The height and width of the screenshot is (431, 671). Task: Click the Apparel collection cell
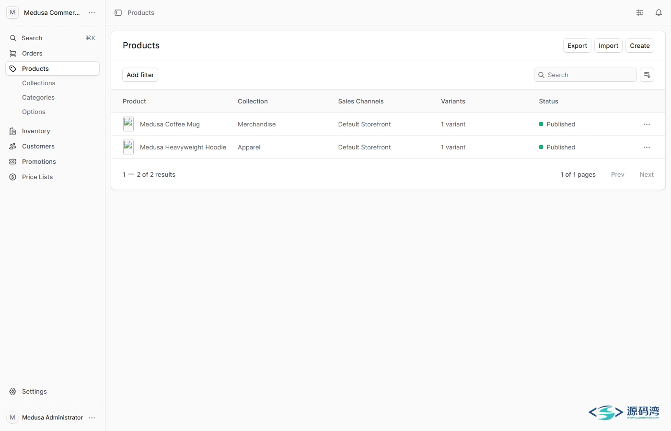[x=249, y=147]
